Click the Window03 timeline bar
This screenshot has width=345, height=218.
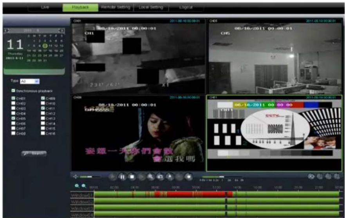pyautogui.click(x=217, y=207)
